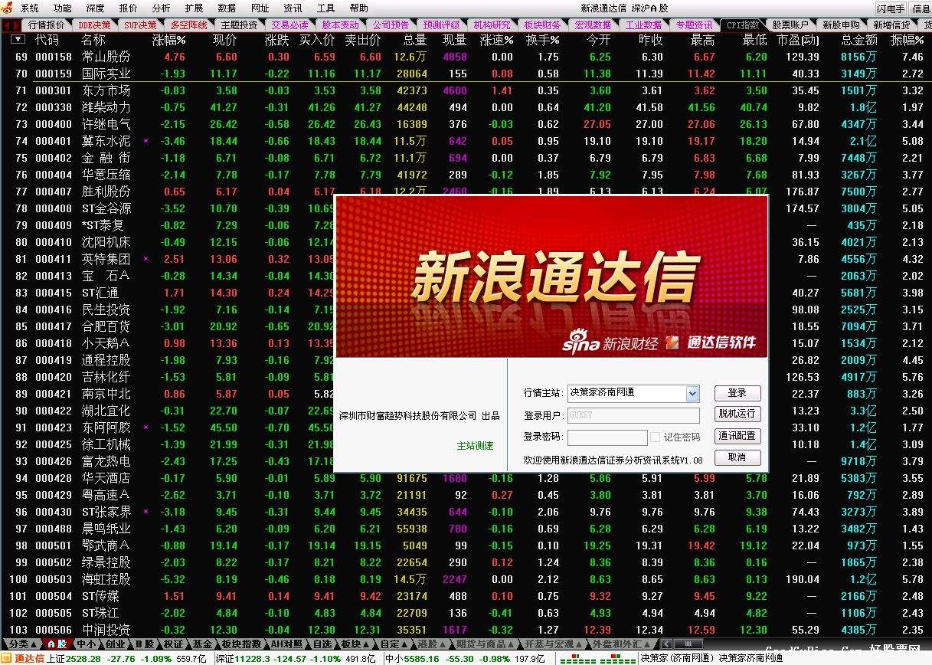This screenshot has height=665, width=932.
Task: Sort by the 换手% column header
Action: [x=542, y=40]
